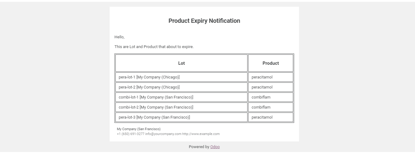Image resolution: width=415 pixels, height=156 pixels.
Task: Select peracitamol in the second row
Action: 271,87
